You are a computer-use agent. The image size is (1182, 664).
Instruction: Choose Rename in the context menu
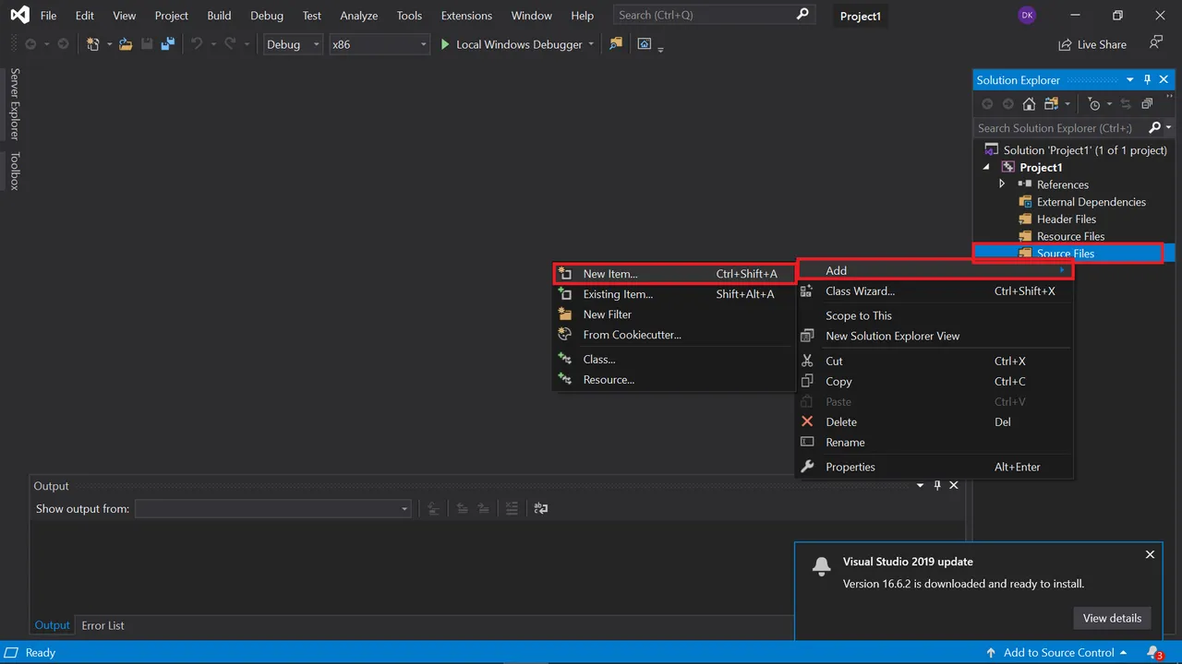[935, 443]
